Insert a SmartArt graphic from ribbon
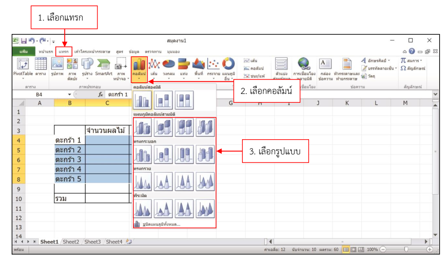 pyautogui.click(x=104, y=67)
